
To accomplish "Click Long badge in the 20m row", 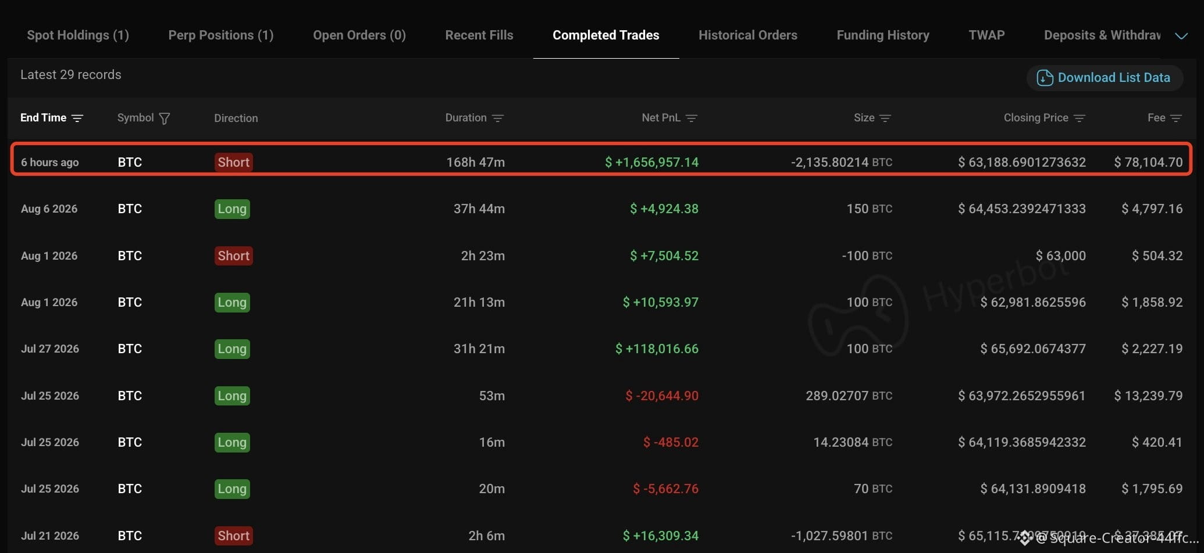I will click(x=232, y=489).
